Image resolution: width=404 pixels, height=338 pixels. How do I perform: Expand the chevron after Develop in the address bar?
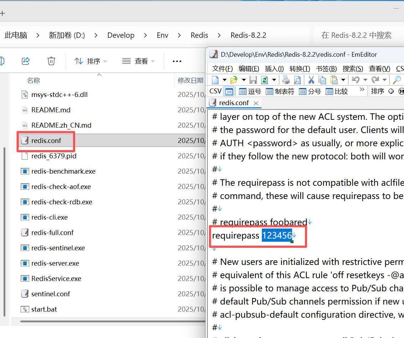coord(146,35)
